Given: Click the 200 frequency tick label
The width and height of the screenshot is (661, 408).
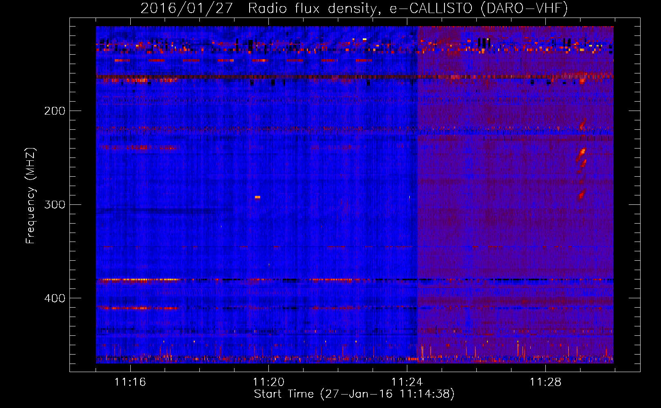Looking at the screenshot, I should 55,111.
